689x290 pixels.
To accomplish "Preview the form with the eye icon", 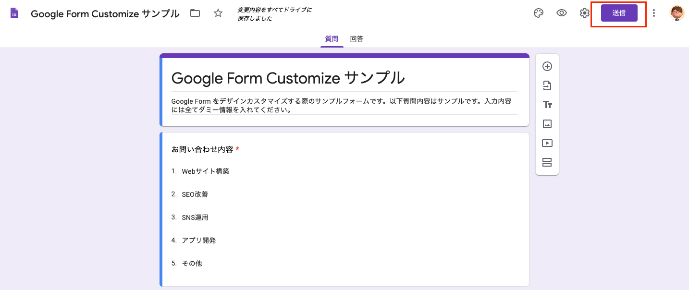I will pos(562,13).
